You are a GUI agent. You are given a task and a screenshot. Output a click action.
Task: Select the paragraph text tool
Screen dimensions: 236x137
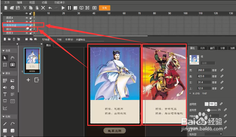coord(12,94)
